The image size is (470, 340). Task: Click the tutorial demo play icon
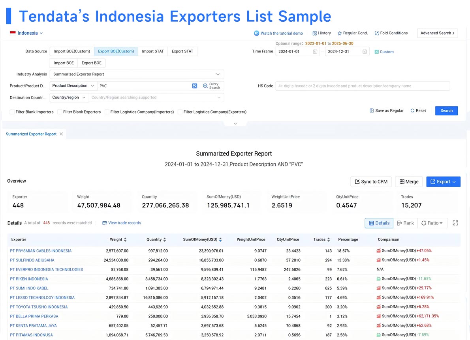(257, 33)
